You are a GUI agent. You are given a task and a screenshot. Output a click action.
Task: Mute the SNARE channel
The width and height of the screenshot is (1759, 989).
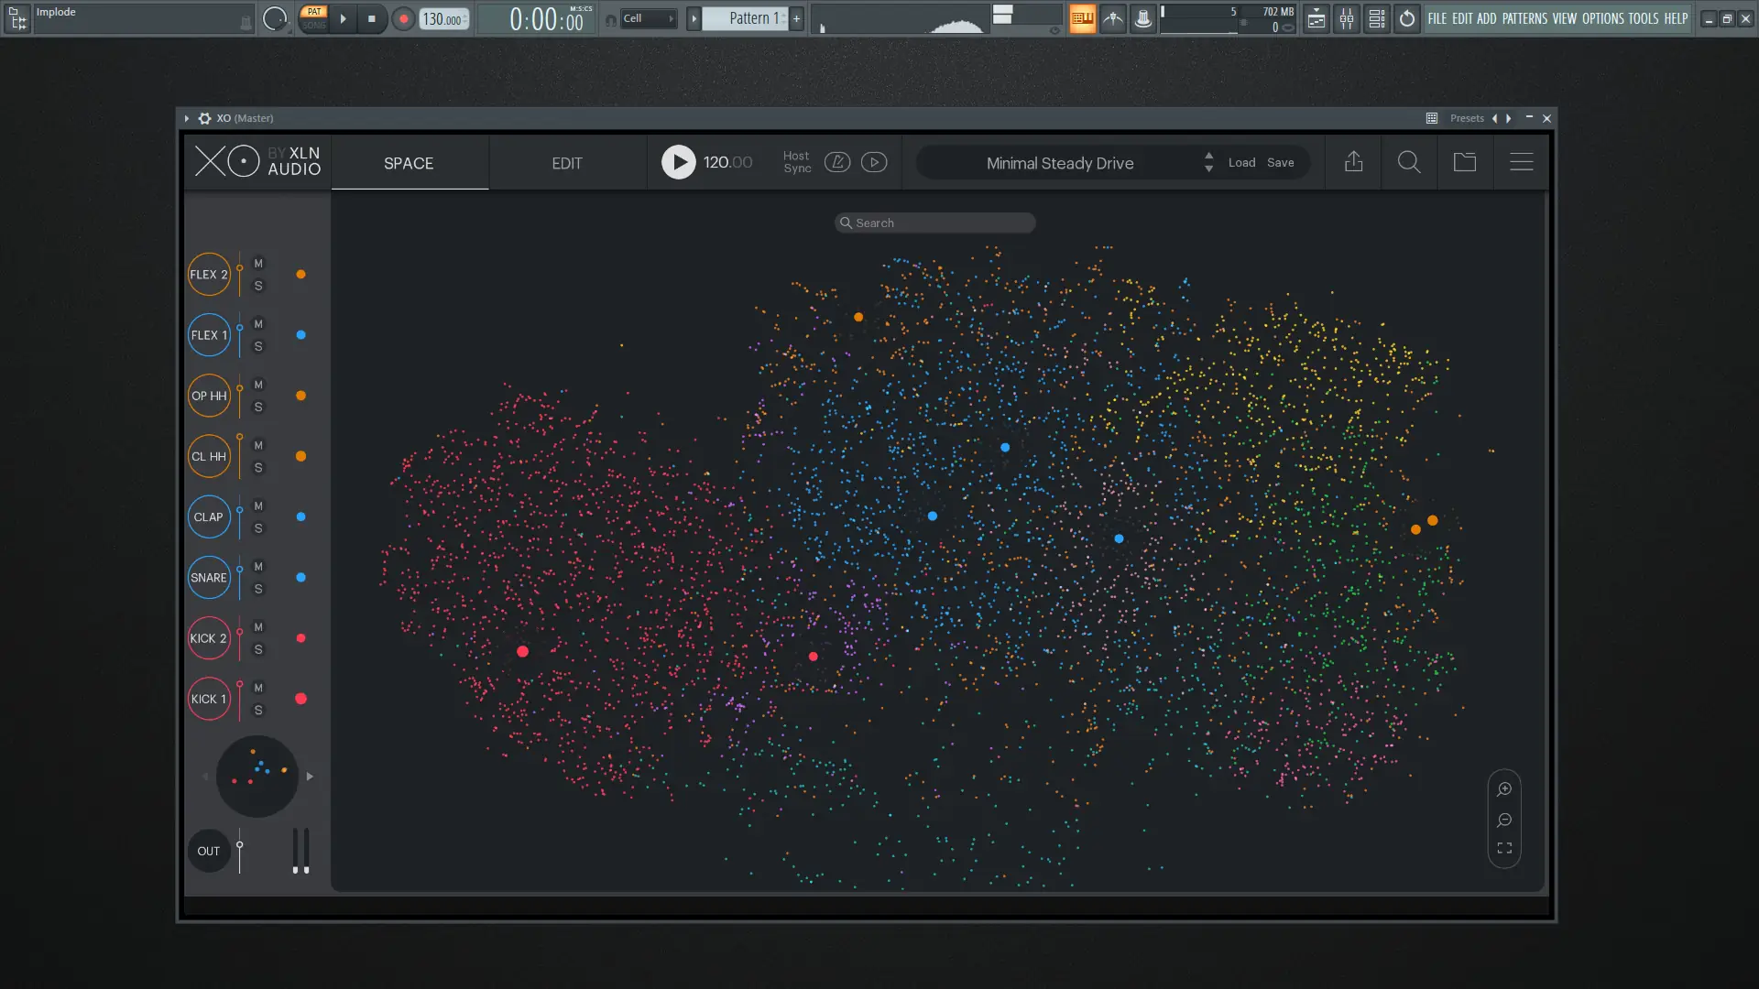pyautogui.click(x=258, y=567)
